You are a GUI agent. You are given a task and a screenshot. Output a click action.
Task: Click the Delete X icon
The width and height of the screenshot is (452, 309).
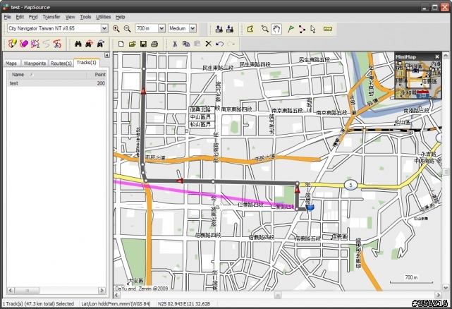coord(208,44)
